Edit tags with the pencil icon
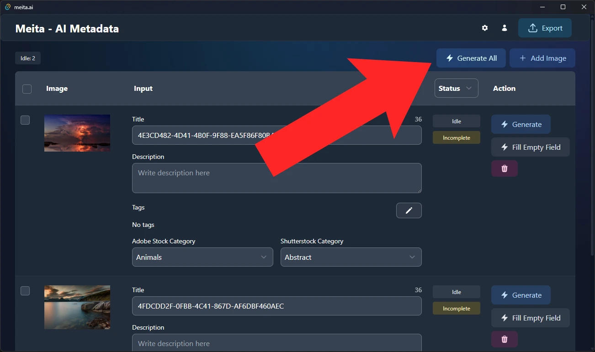Viewport: 595px width, 352px height. pos(409,210)
